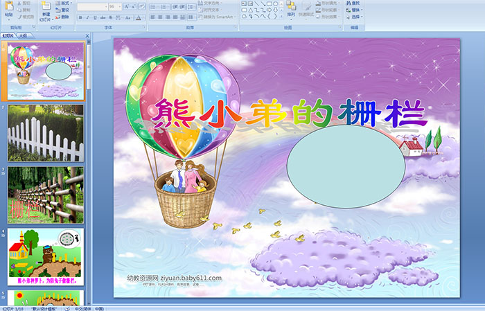This screenshot has height=311, width=485.
Task: Select the straight Line shape
Action: [x=256, y=3]
